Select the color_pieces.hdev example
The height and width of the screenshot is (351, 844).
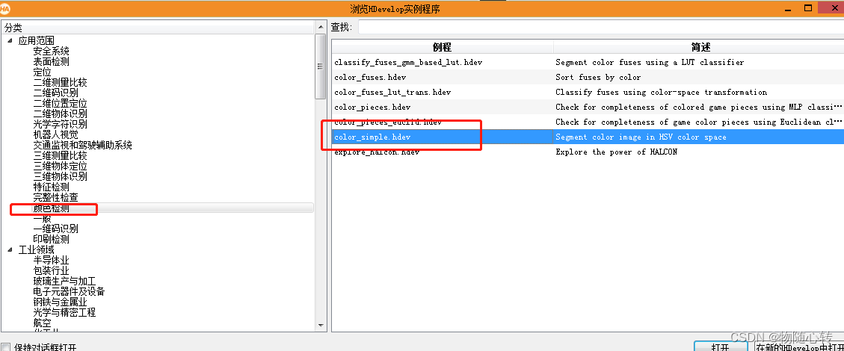(372, 107)
